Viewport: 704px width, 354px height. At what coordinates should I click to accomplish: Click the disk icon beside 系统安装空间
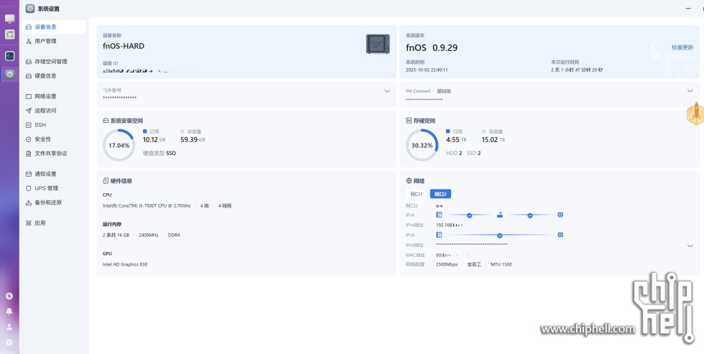[x=106, y=121]
